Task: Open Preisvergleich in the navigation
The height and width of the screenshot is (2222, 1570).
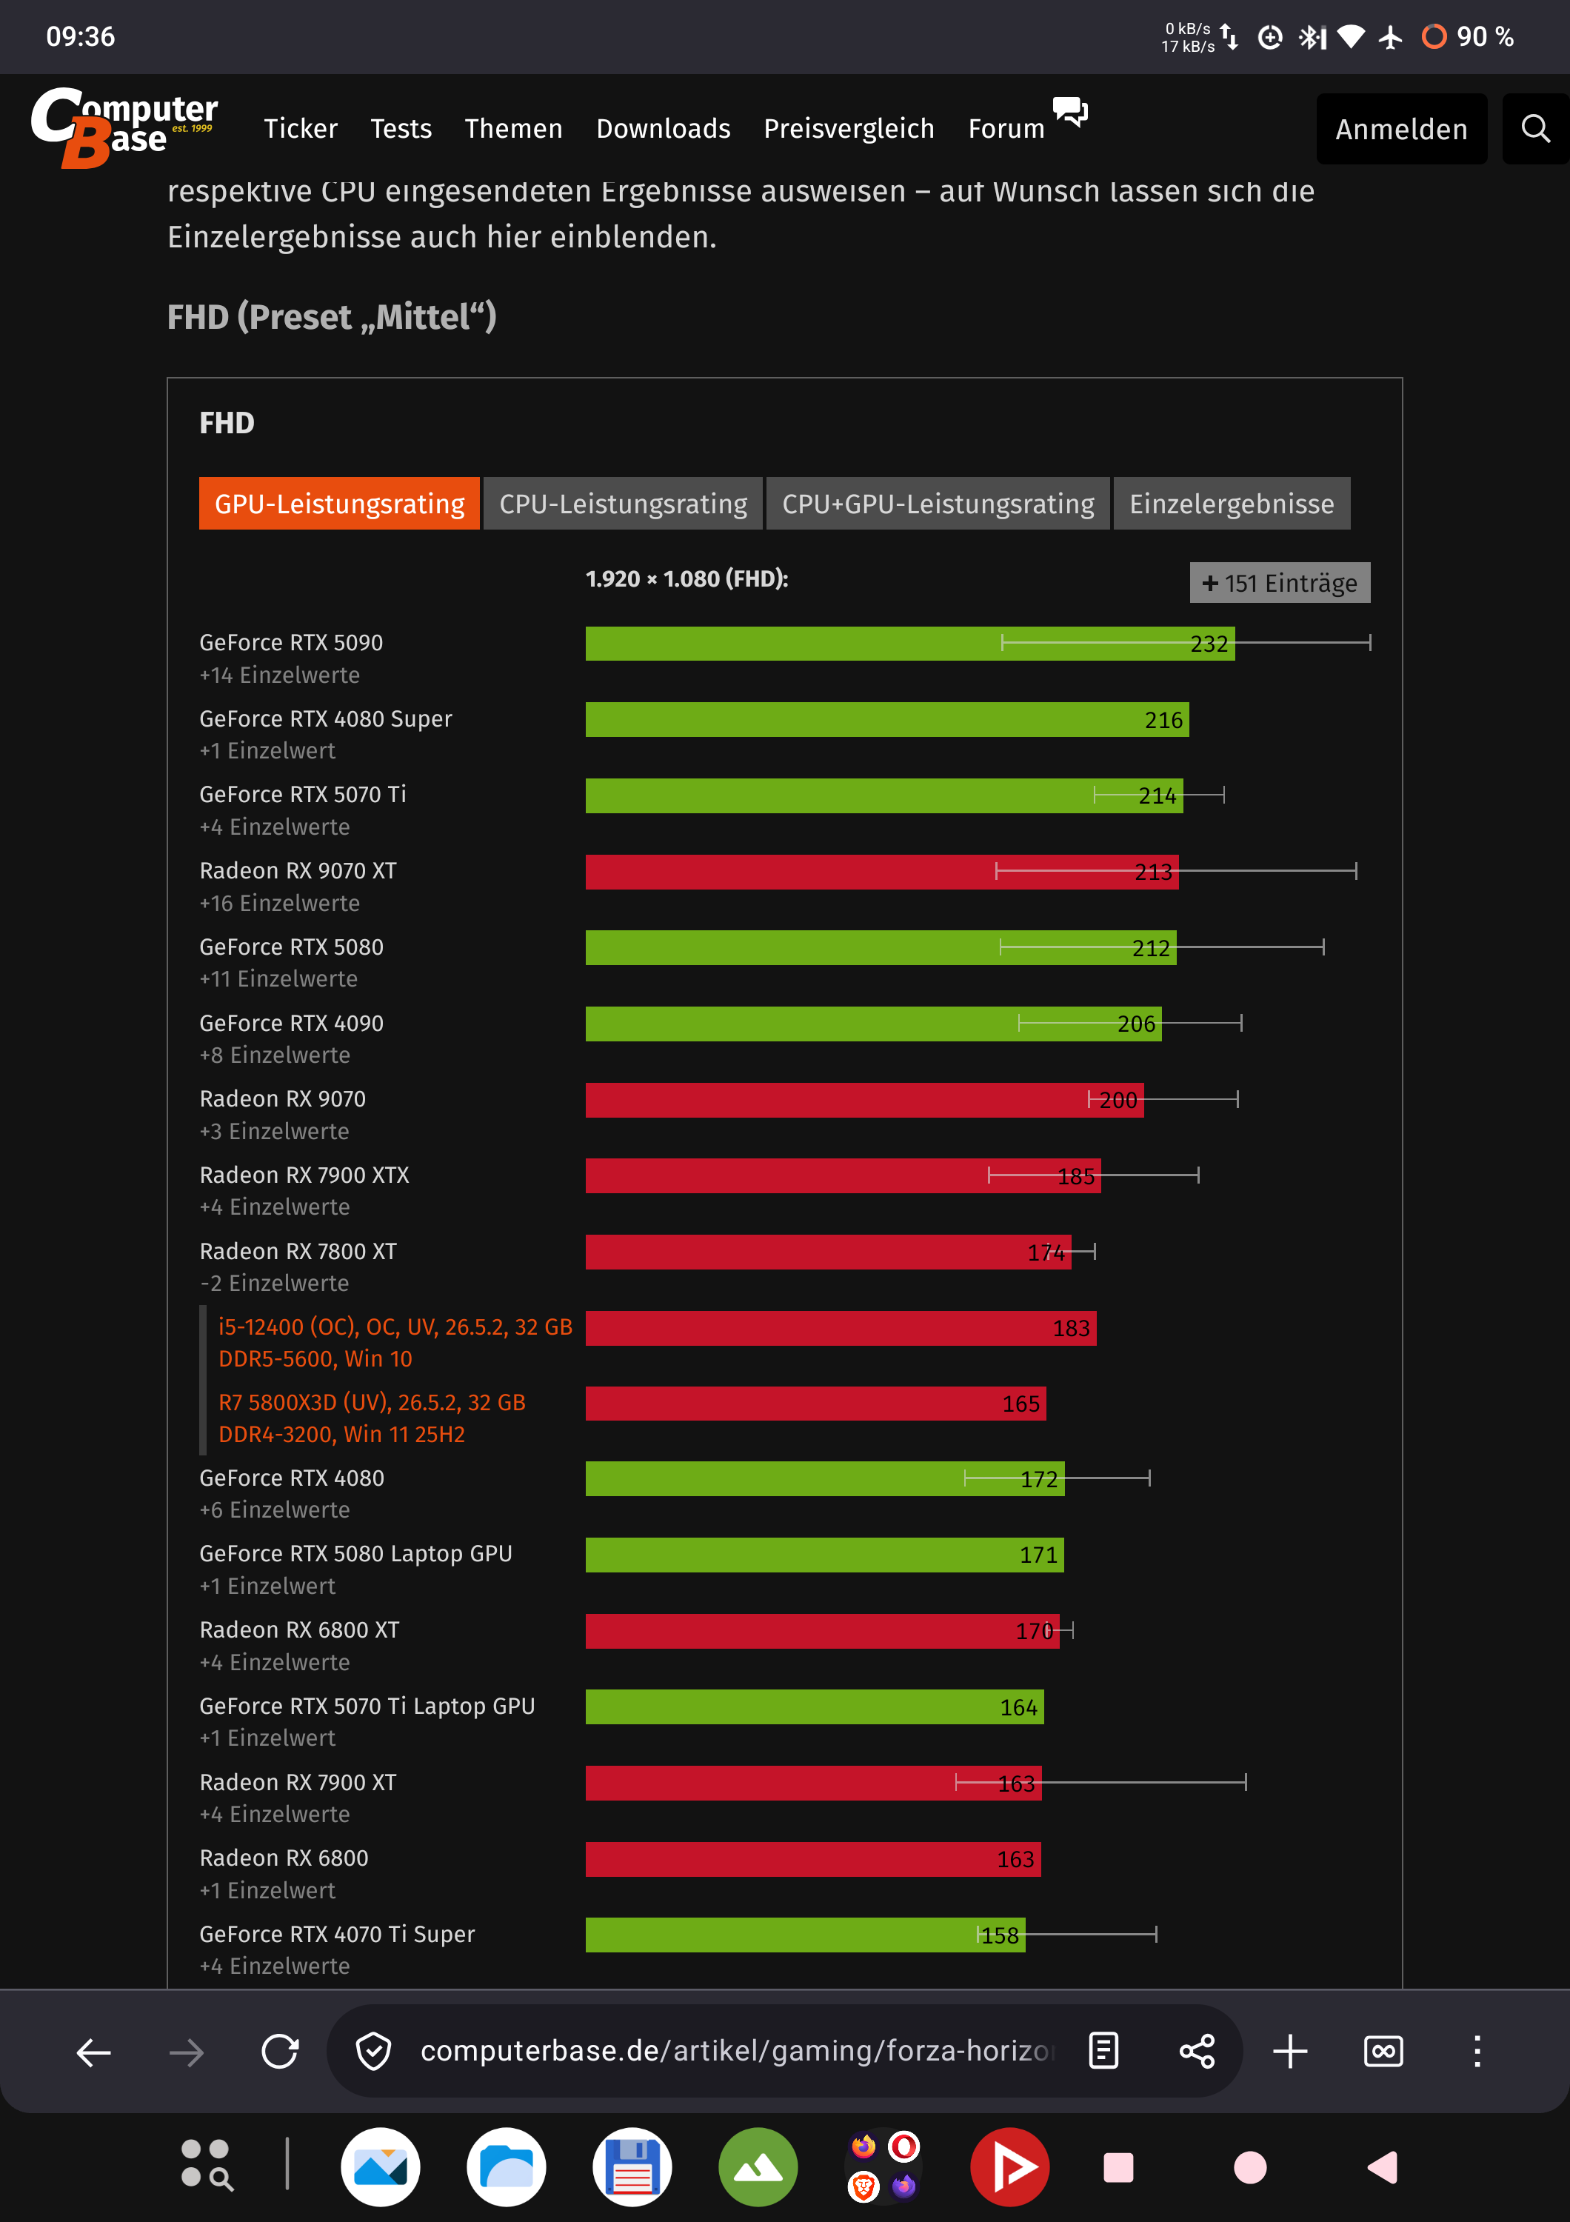Action: pos(849,129)
